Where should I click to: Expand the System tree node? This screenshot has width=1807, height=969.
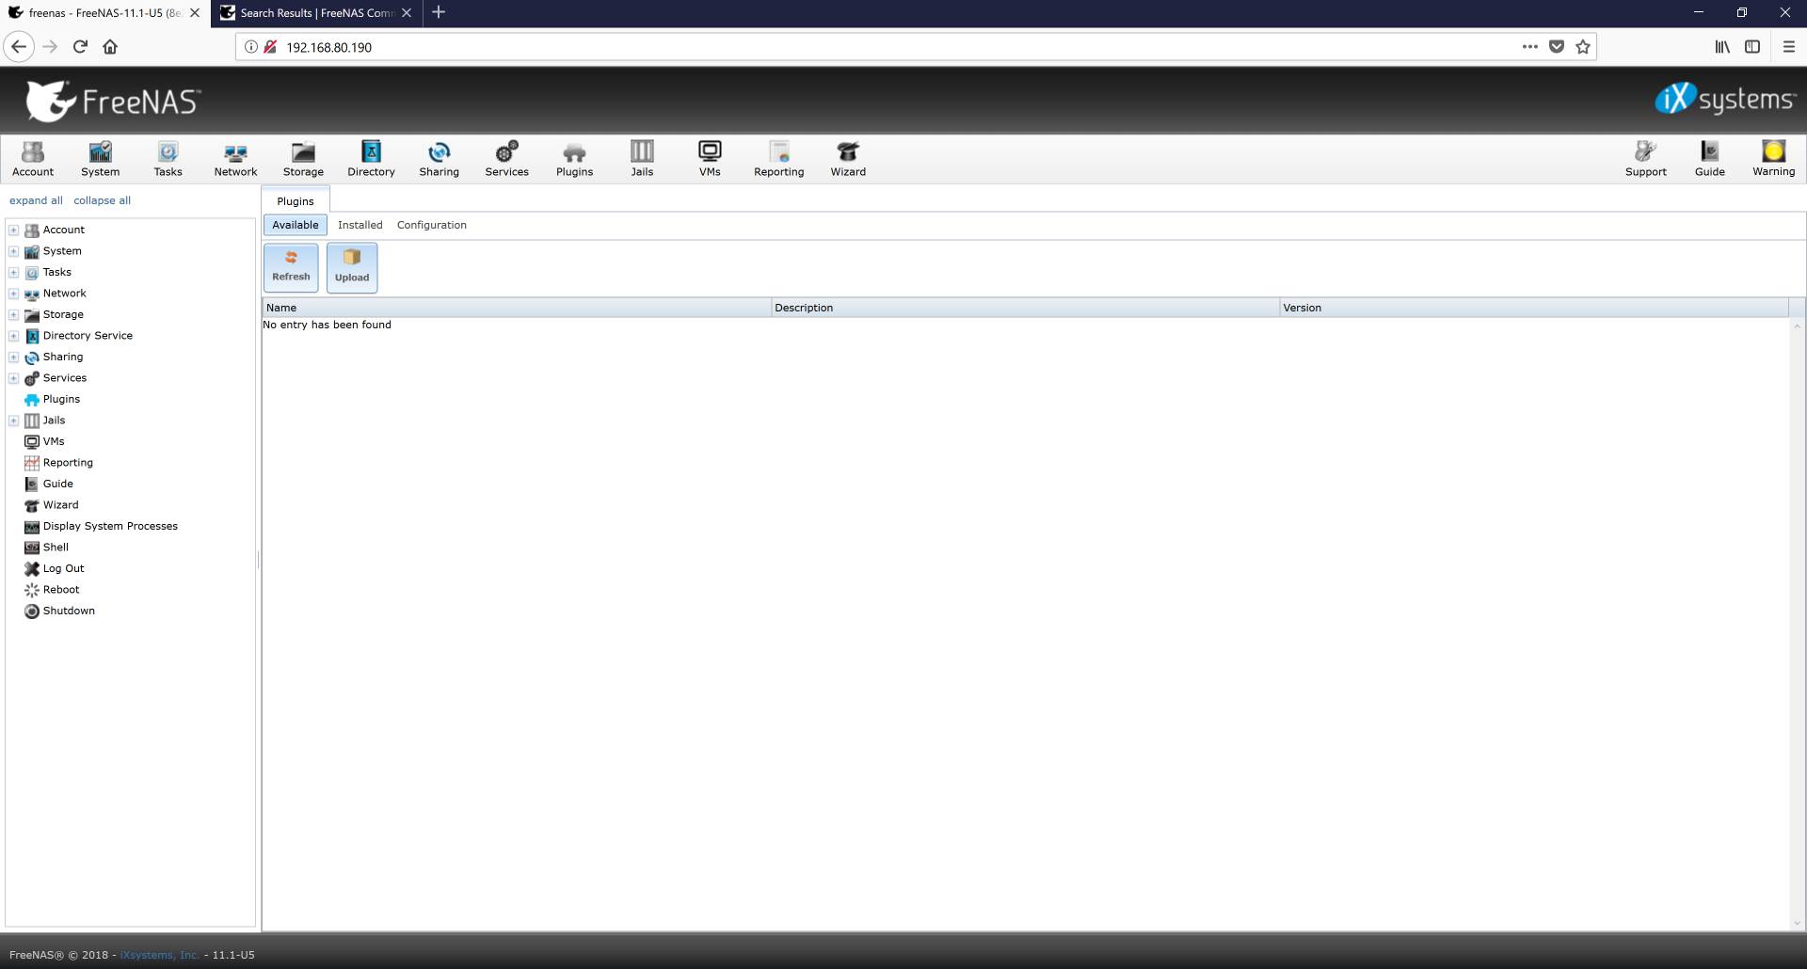[x=14, y=251]
